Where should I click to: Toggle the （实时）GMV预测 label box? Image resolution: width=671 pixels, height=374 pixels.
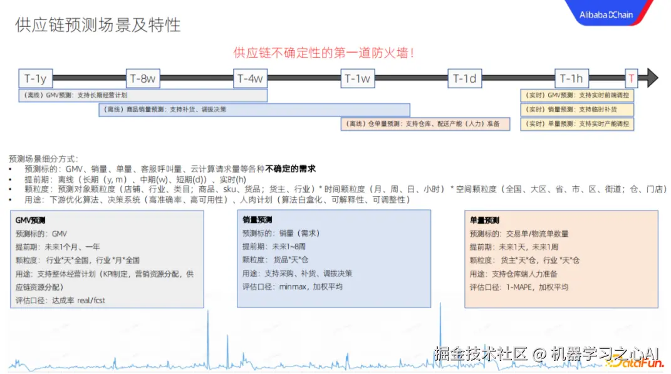click(576, 95)
